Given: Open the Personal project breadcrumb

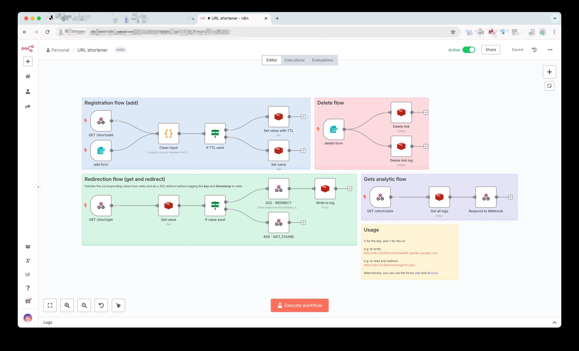Looking at the screenshot, I should click(x=58, y=50).
